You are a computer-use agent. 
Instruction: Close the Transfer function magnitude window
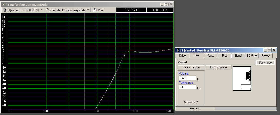click(x=171, y=4)
